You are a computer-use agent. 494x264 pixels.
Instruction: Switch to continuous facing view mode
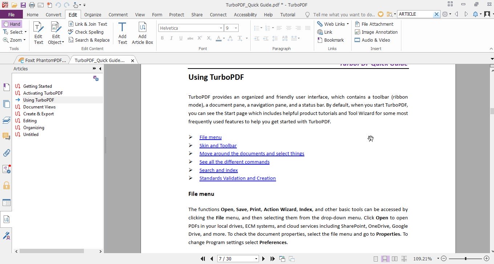[404, 259]
